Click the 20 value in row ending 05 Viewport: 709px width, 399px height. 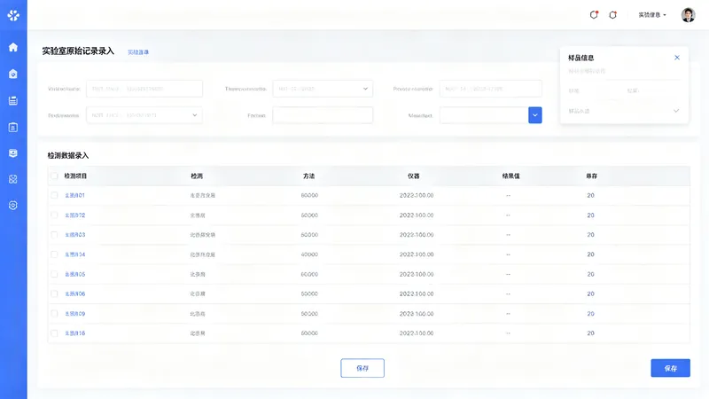tap(590, 274)
